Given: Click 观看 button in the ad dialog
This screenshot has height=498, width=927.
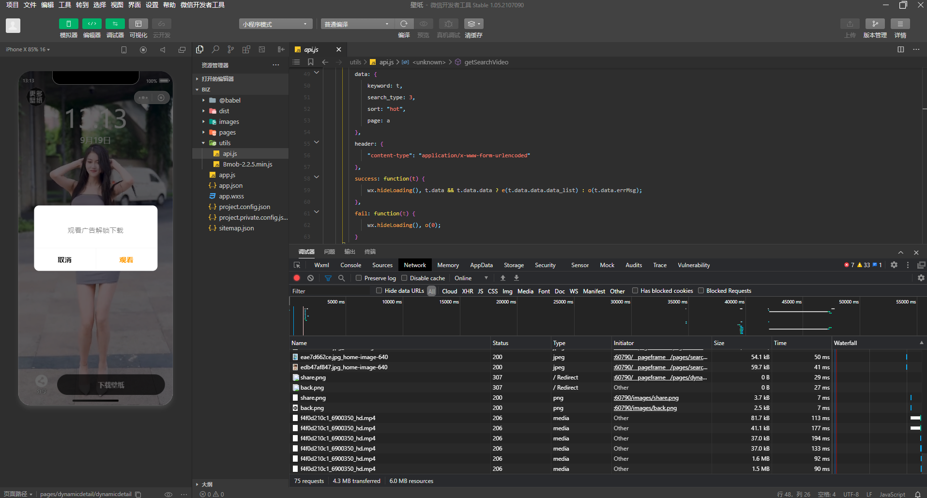Looking at the screenshot, I should tap(126, 260).
